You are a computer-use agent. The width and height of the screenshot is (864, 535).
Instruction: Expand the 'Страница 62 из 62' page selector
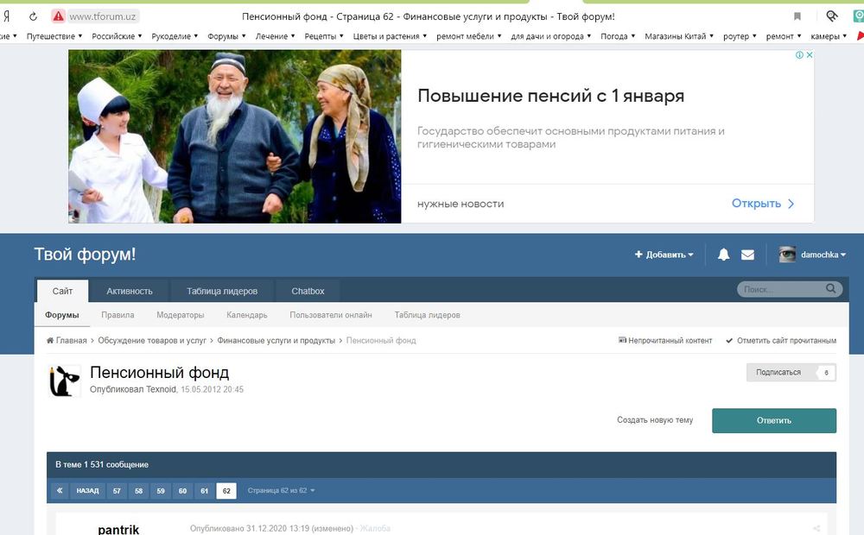pos(281,491)
